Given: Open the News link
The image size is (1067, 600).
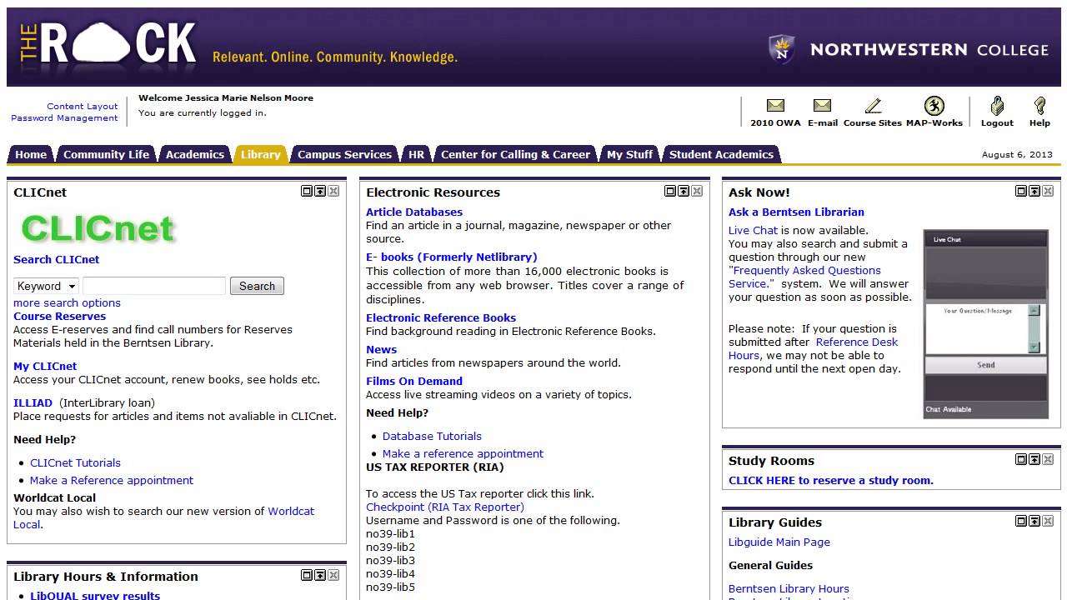Looking at the screenshot, I should pyautogui.click(x=381, y=349).
